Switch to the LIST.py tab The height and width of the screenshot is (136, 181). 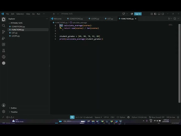coord(109,19)
